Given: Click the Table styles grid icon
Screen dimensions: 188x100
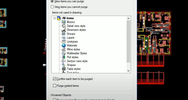Looking at the screenshot, I should pos(64,69).
